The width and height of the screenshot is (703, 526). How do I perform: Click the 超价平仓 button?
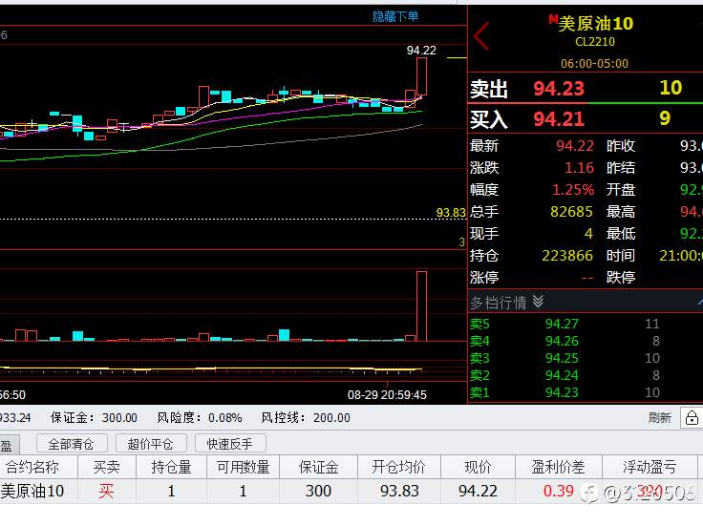point(151,444)
